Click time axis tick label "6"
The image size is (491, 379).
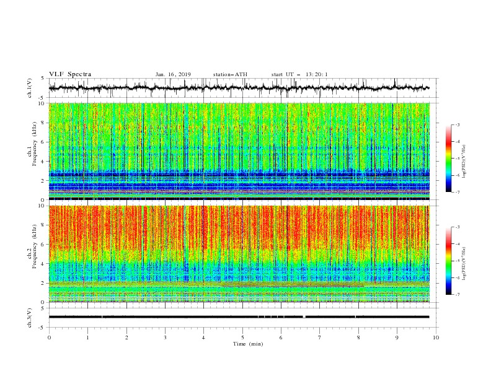click(281, 338)
